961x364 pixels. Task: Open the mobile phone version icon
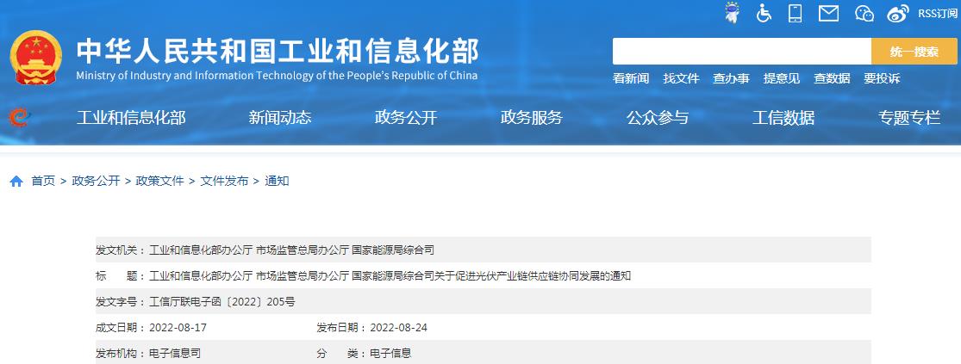pyautogui.click(x=795, y=13)
